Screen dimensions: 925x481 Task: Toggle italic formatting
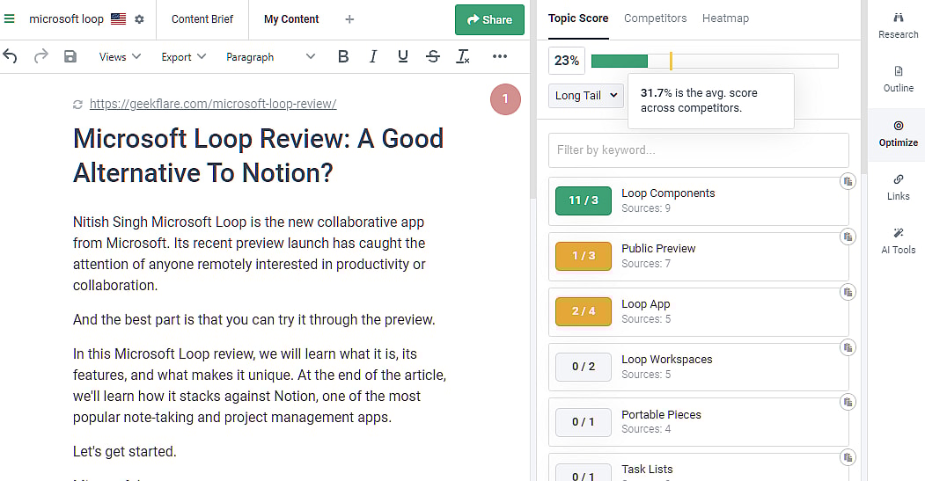[373, 56]
